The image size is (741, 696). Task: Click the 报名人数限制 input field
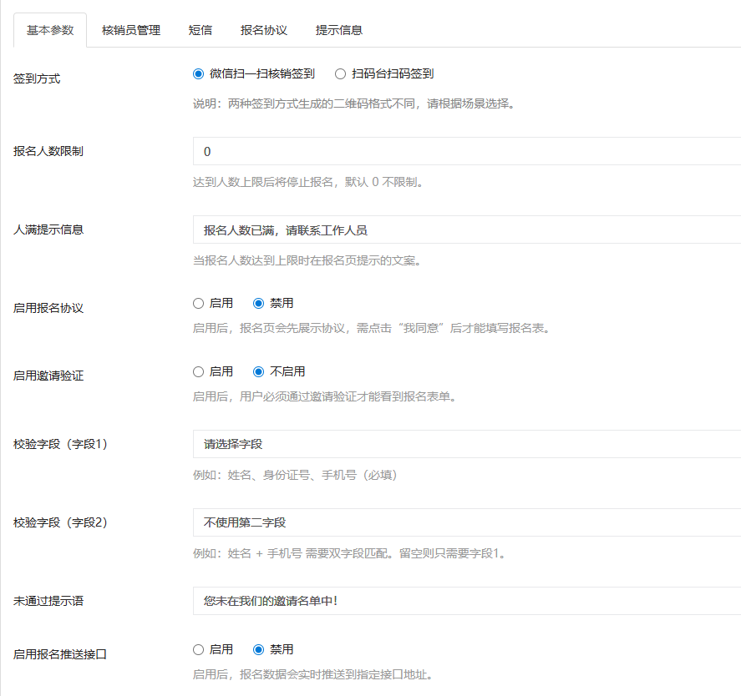tap(466, 151)
